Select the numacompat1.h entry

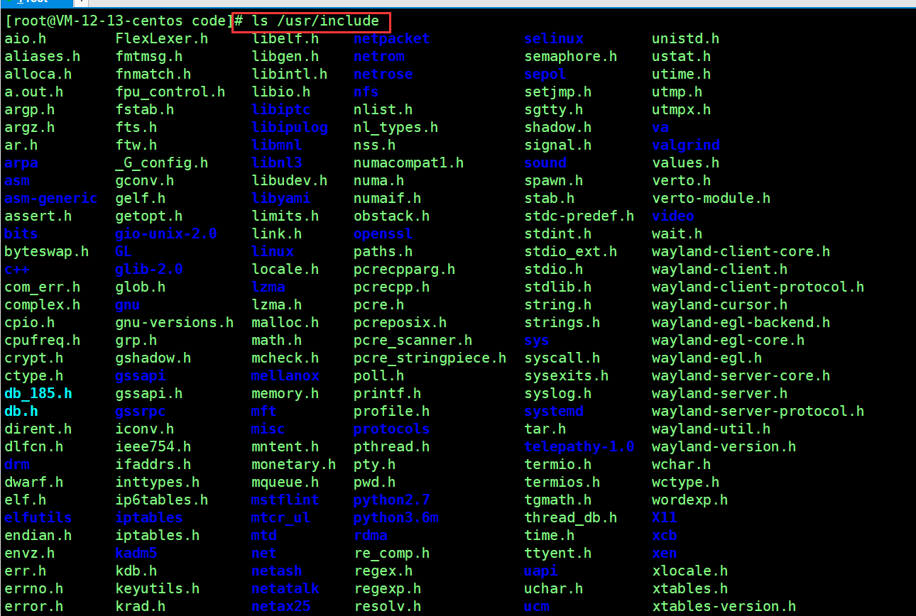(x=408, y=163)
